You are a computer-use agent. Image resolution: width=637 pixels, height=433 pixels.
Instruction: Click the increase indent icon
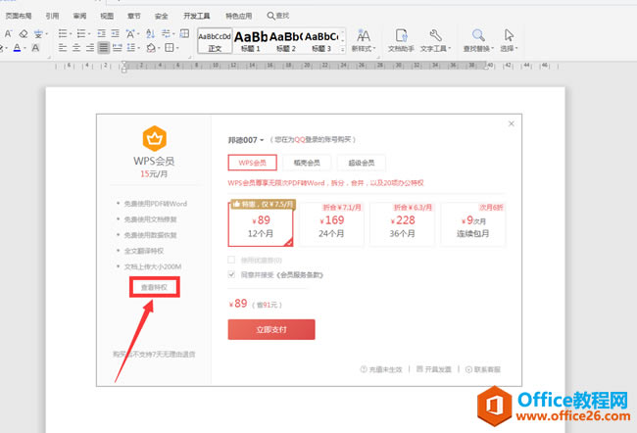coord(116,33)
